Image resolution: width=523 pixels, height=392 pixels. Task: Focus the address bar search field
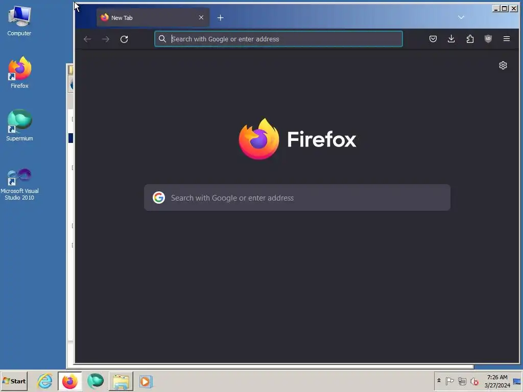(x=278, y=39)
